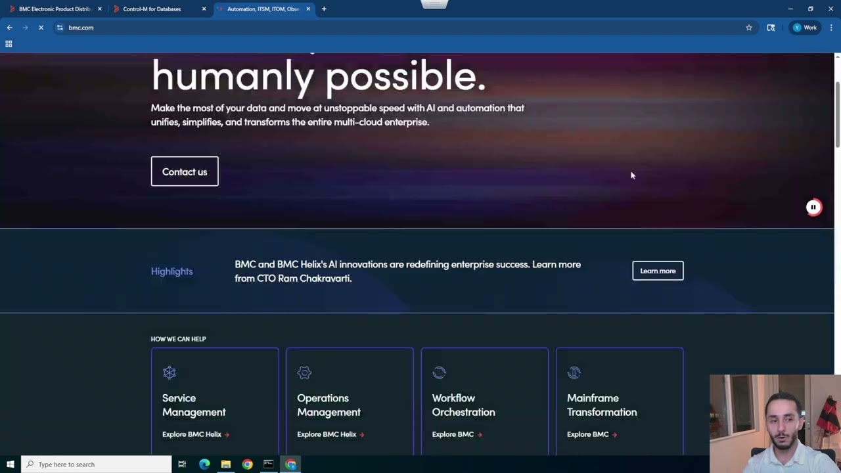841x473 pixels.
Task: Click the Operations Management gear icon
Action: [304, 372]
